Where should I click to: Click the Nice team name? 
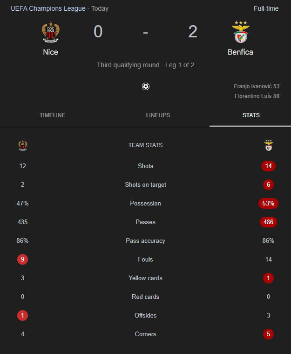[51, 52]
